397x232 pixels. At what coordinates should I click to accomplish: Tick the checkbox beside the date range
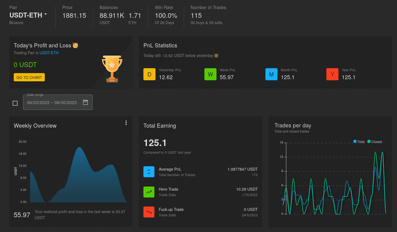pos(15,103)
